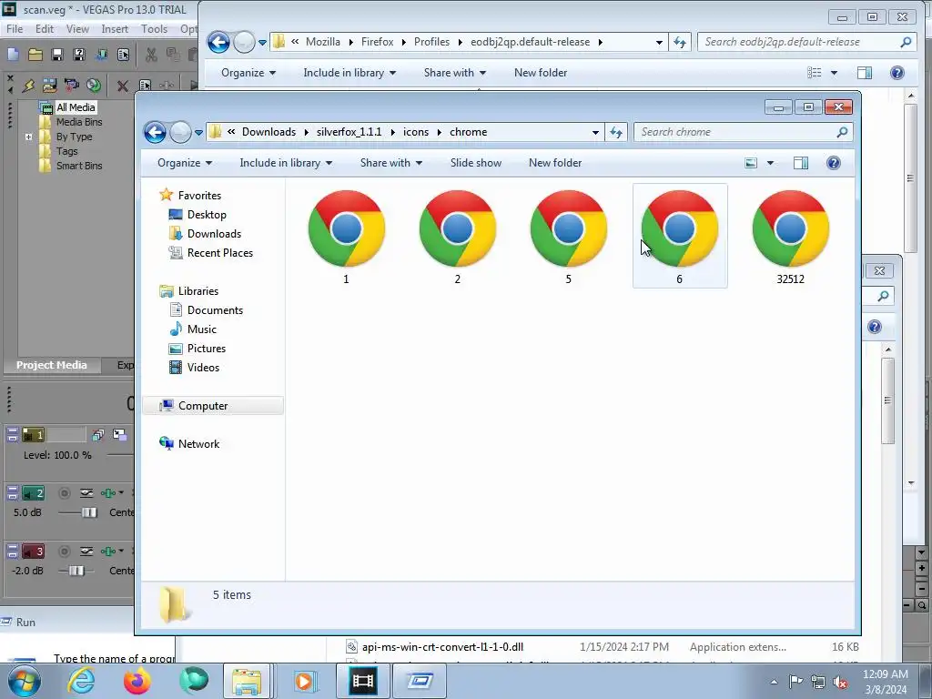
Task: Toggle Arm for Record on audio track 3
Action: [x=65, y=551]
